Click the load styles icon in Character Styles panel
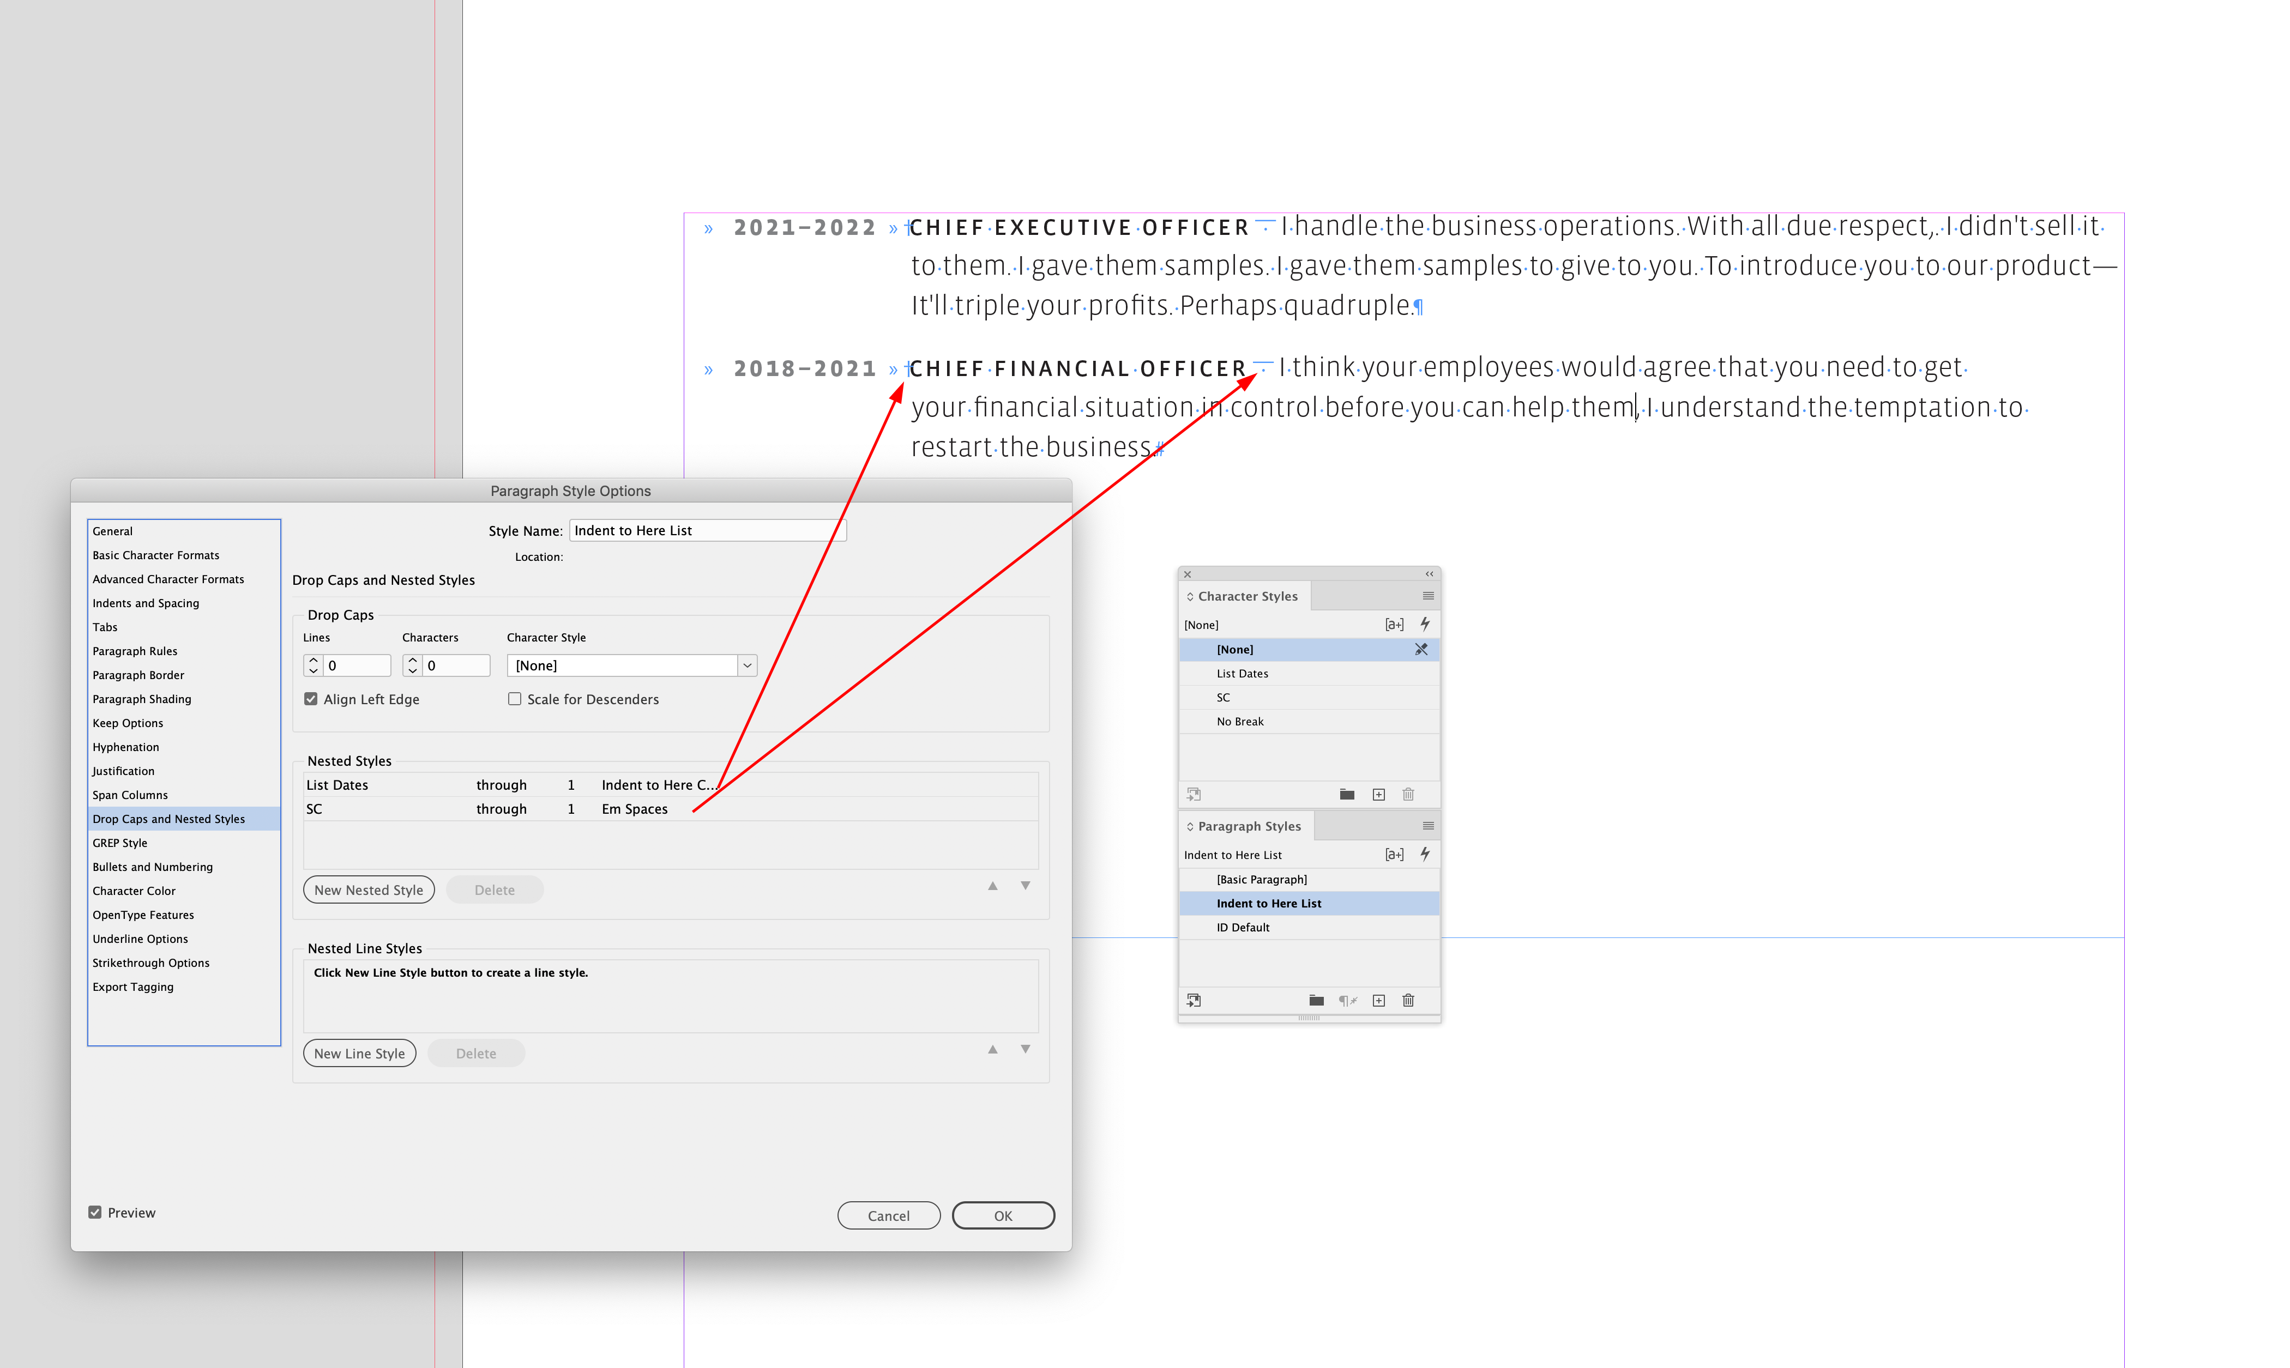The width and height of the screenshot is (2290, 1368). coord(1194,794)
